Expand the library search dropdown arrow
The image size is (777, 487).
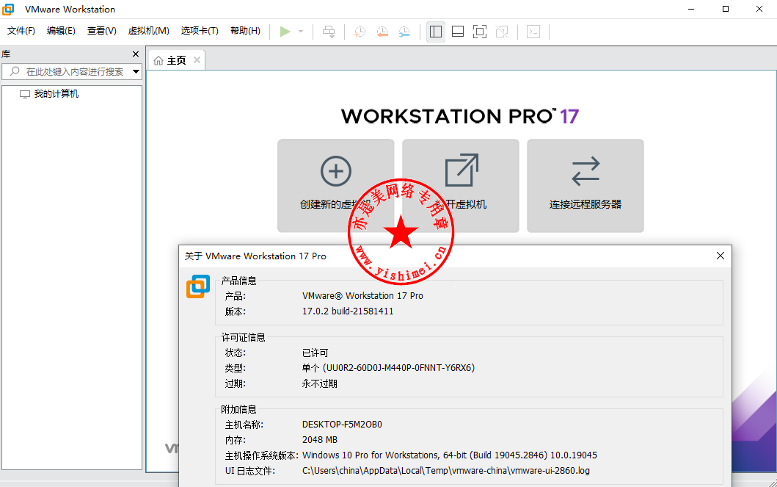point(136,72)
